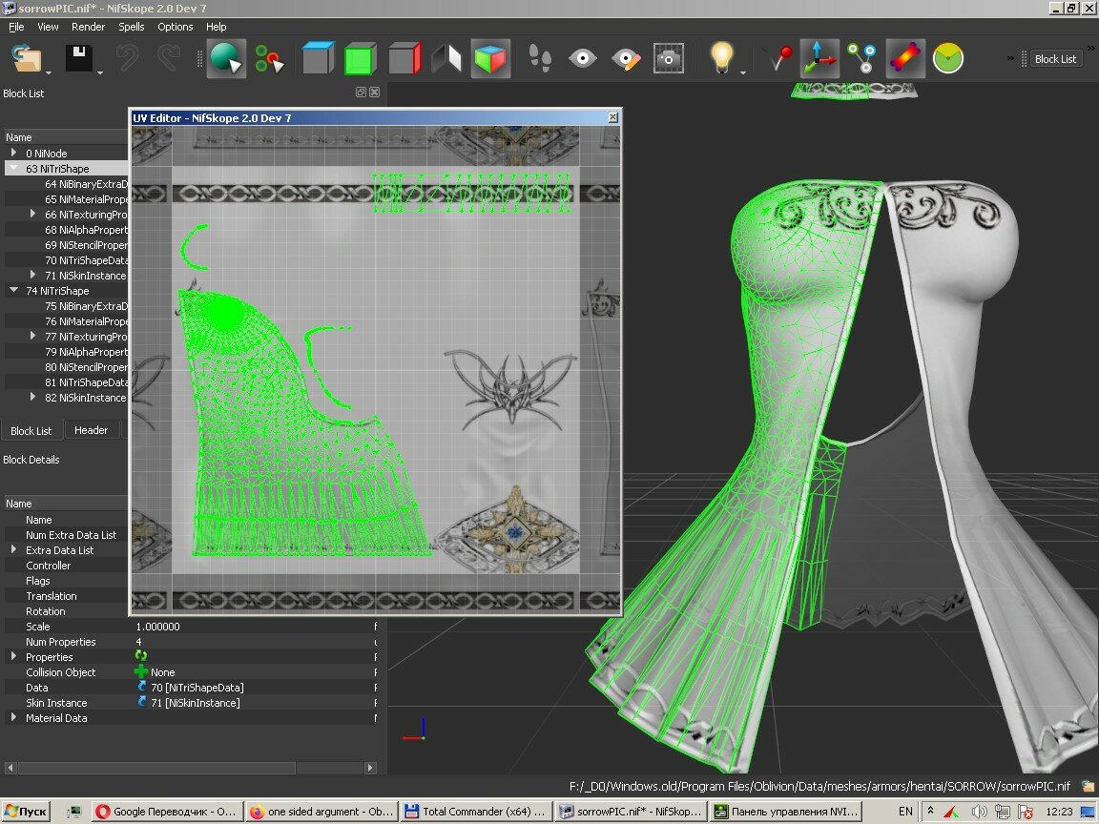Expand the Properties row in Block Details
Viewport: 1099px width, 824px height.
(13, 656)
